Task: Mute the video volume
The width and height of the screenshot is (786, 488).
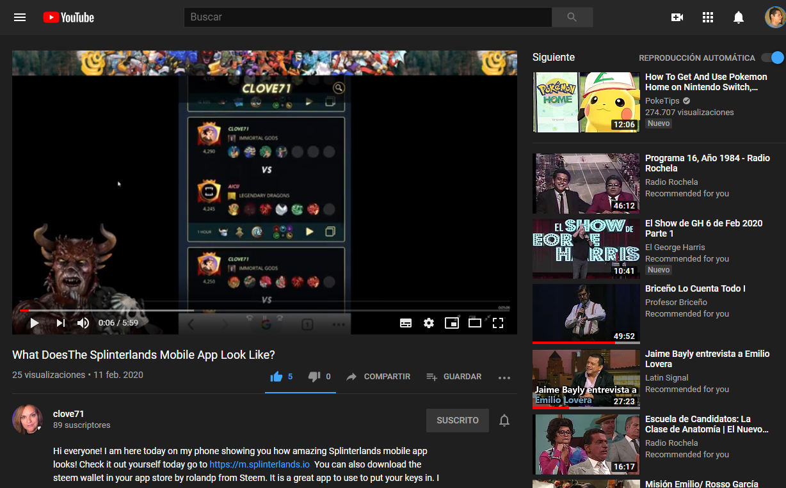Action: click(83, 323)
